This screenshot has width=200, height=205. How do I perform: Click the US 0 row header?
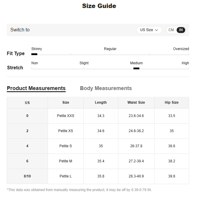point(27,116)
